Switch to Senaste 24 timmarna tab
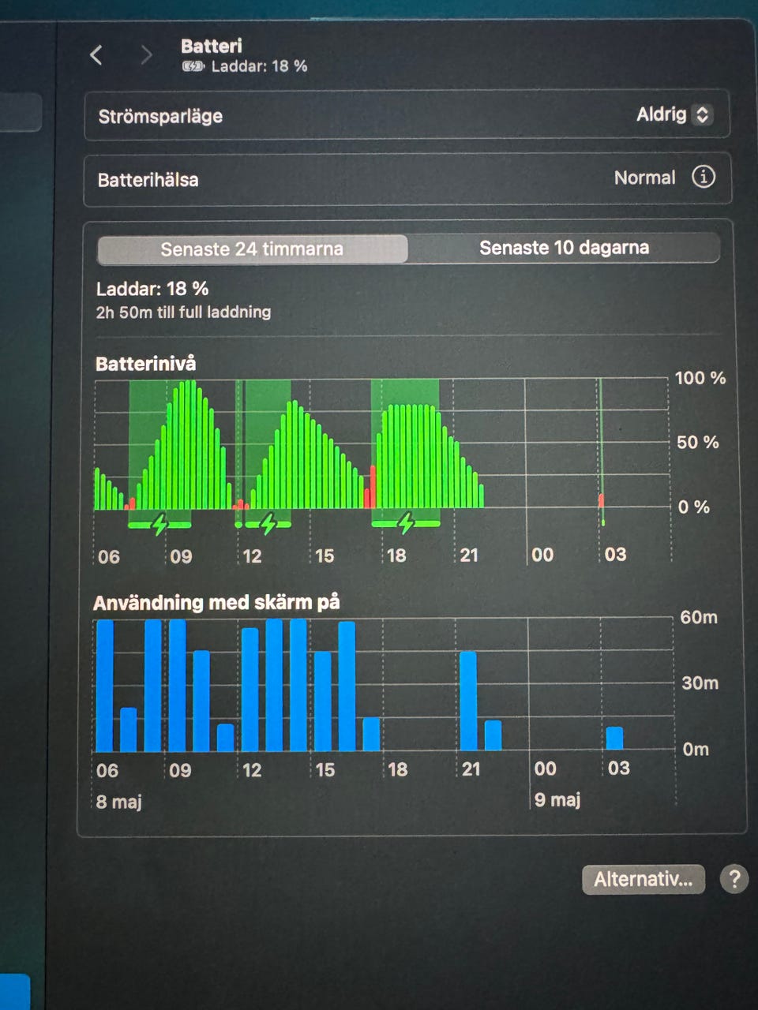Image resolution: width=758 pixels, height=1010 pixels. pyautogui.click(x=252, y=249)
